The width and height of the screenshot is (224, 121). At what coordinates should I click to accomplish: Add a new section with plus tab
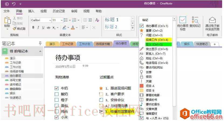215,44
